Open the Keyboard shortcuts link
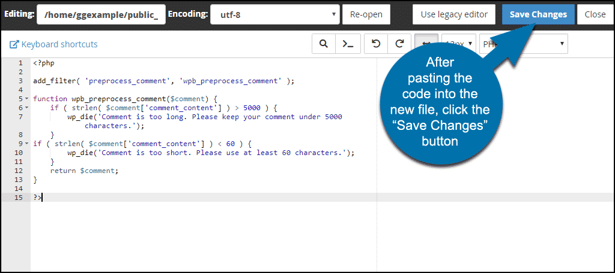615x273 pixels. [59, 44]
